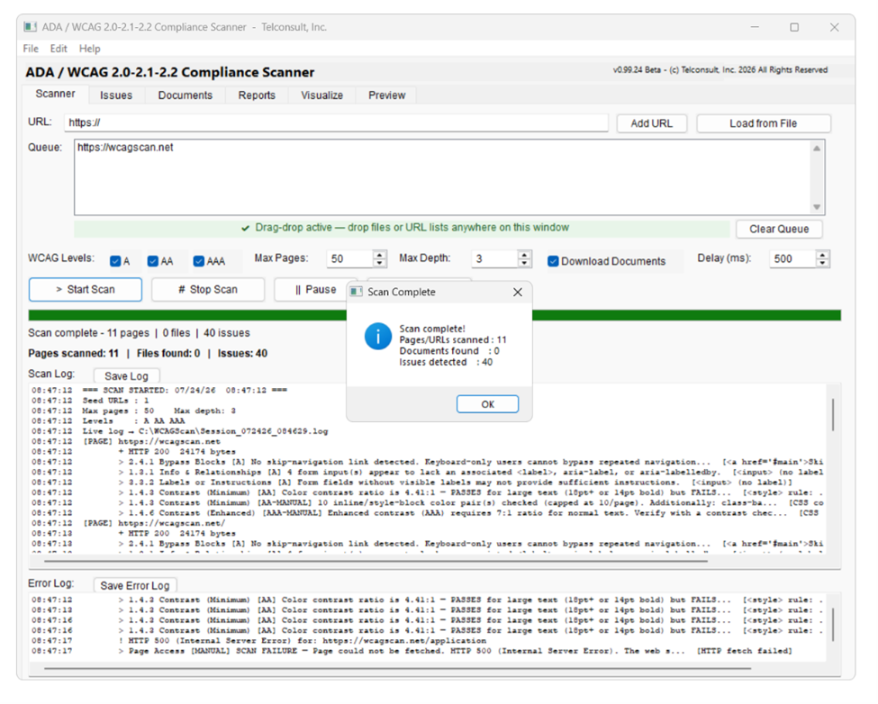Click the 'Files found: 0' summary text
Screen dimensions: 878x704
[168, 354]
